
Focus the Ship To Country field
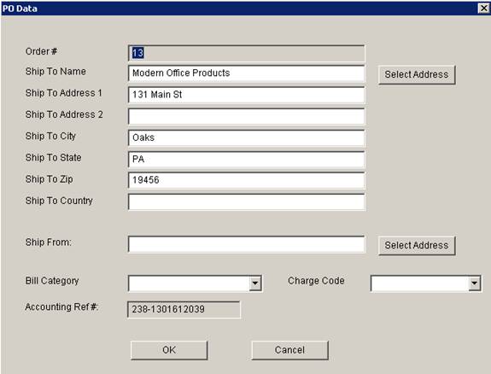tap(246, 202)
